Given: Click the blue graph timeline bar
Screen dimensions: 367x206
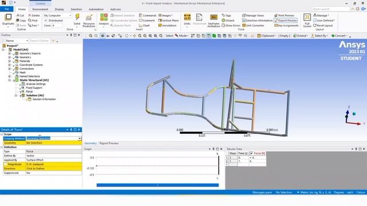Looking at the screenshot, I should coord(158,185).
